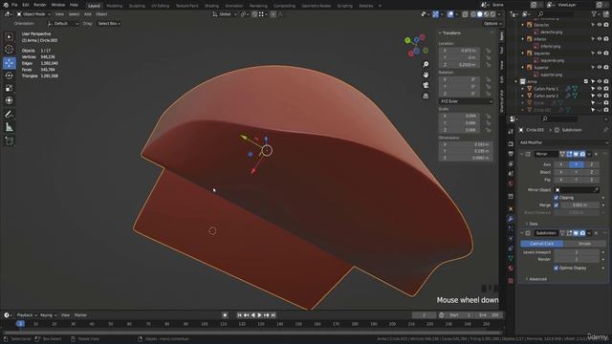Select the Select Box tool in the toolbar

click(x=9, y=37)
